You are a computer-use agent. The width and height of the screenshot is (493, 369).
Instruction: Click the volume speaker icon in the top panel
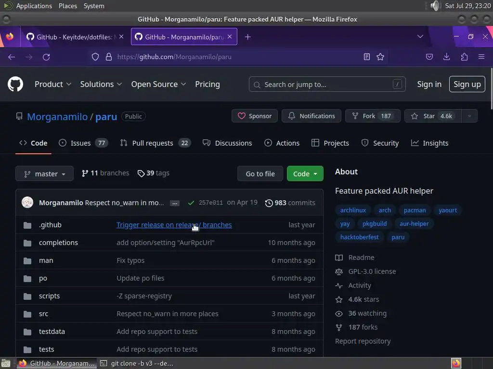[435, 6]
